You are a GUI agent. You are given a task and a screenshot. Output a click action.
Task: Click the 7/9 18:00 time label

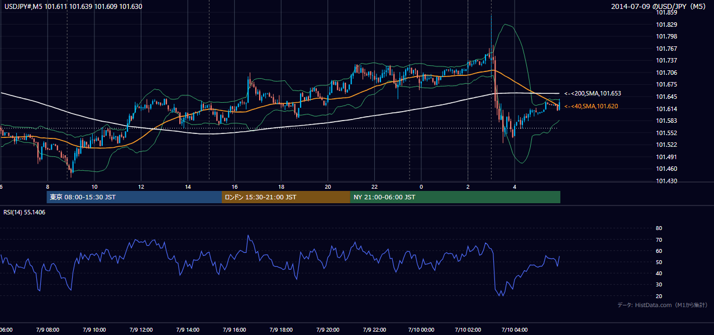pyautogui.click(x=280, y=329)
